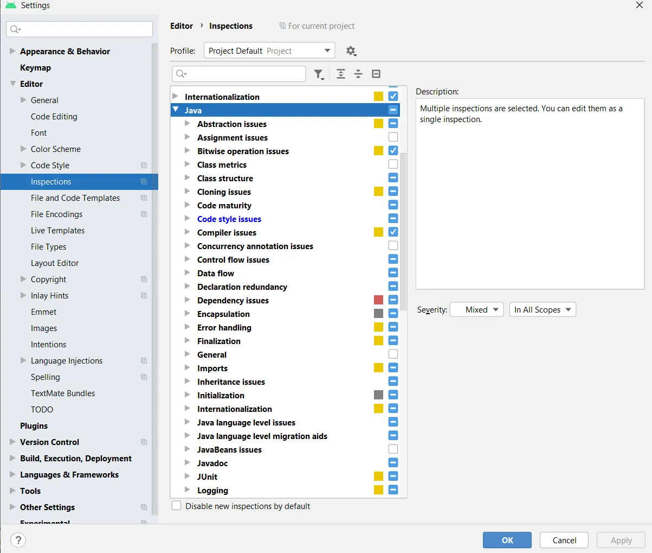The height and width of the screenshot is (553, 652).
Task: Toggle the General inspections checkbox in Java
Action: coord(393,354)
